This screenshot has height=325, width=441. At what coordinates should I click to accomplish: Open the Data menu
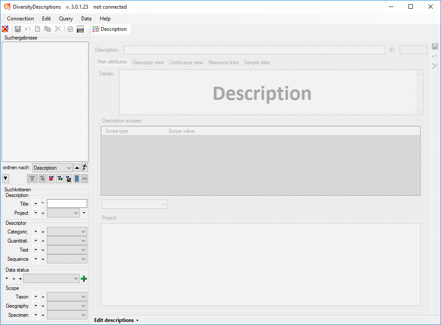86,19
